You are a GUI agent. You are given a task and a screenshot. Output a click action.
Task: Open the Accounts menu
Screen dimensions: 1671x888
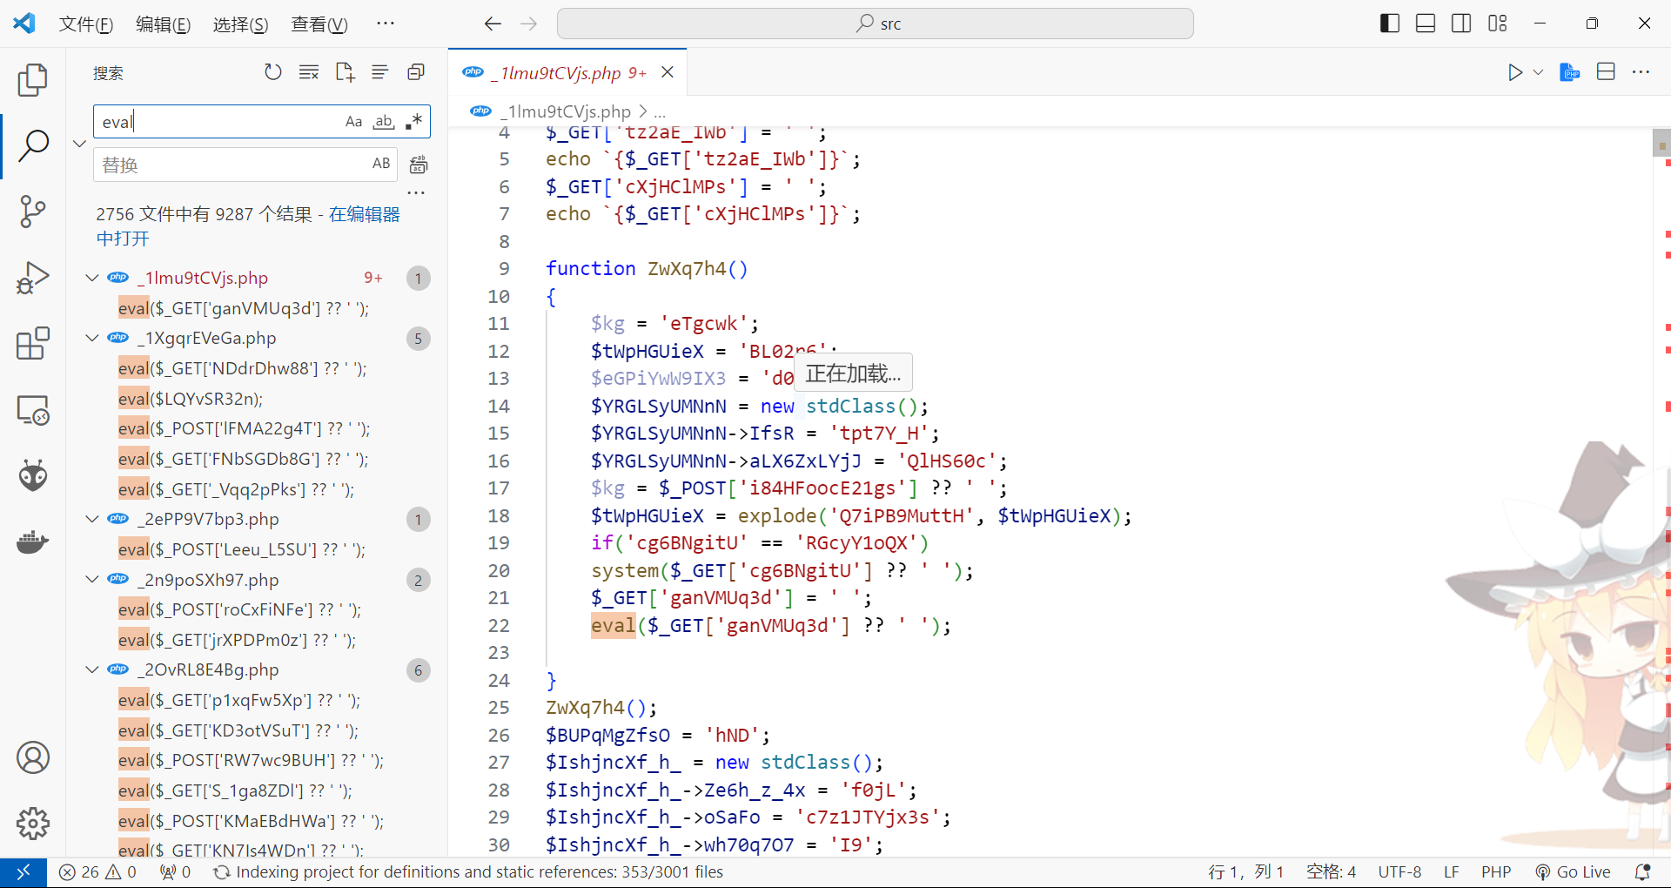click(x=33, y=757)
